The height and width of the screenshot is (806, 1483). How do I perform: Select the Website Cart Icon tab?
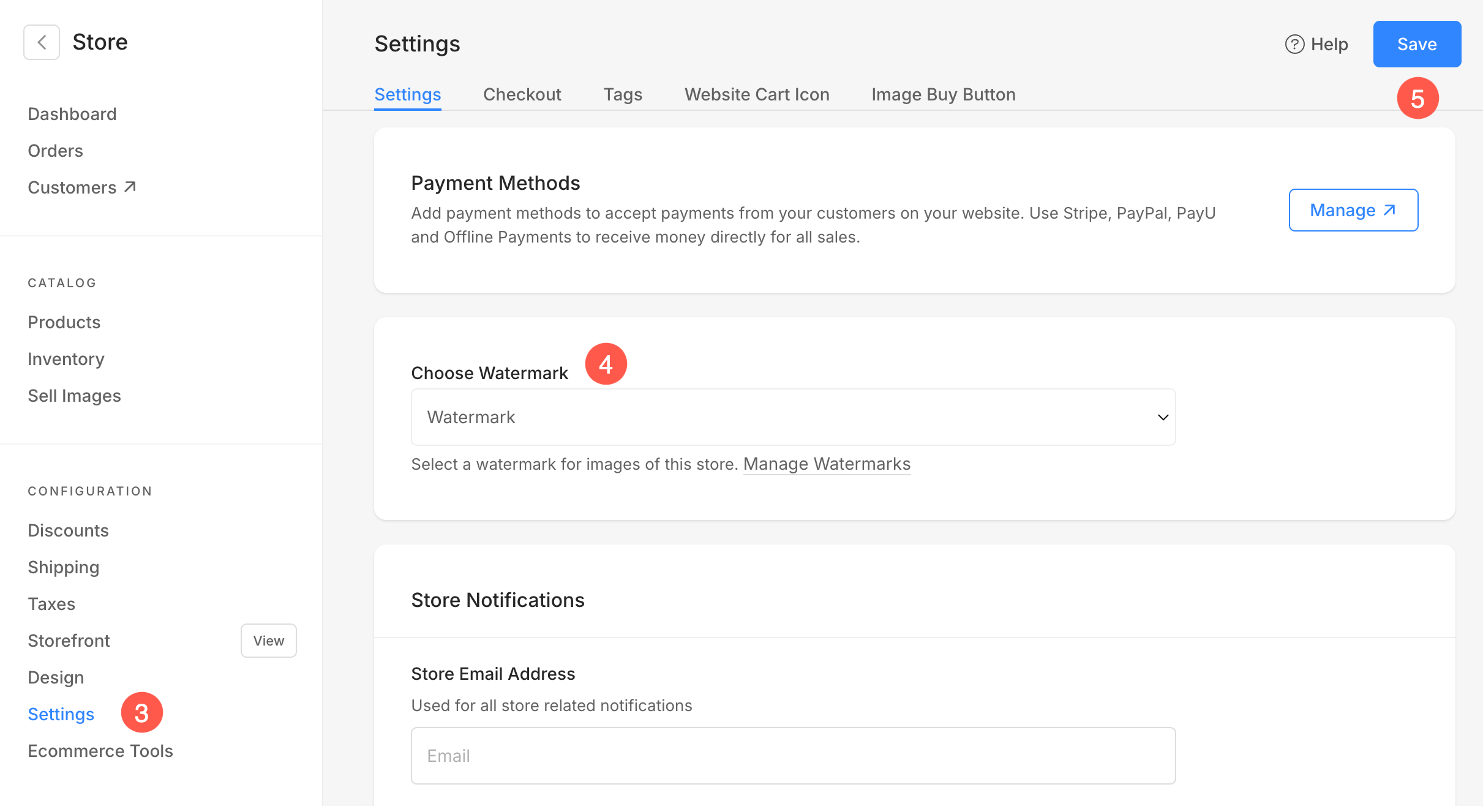click(x=757, y=94)
